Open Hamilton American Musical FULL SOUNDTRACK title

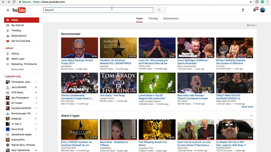coord(116,62)
